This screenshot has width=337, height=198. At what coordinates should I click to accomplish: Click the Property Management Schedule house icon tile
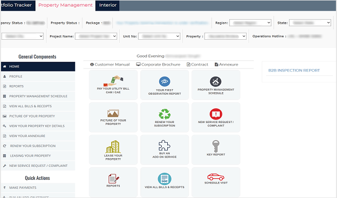pos(216,85)
